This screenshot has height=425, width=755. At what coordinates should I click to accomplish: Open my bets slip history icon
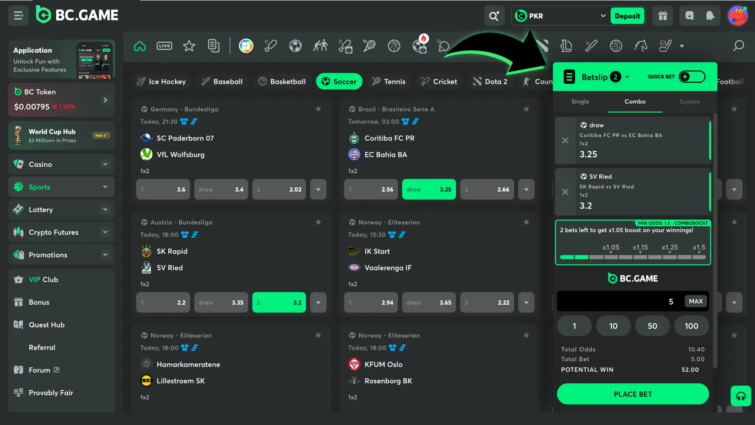point(214,46)
